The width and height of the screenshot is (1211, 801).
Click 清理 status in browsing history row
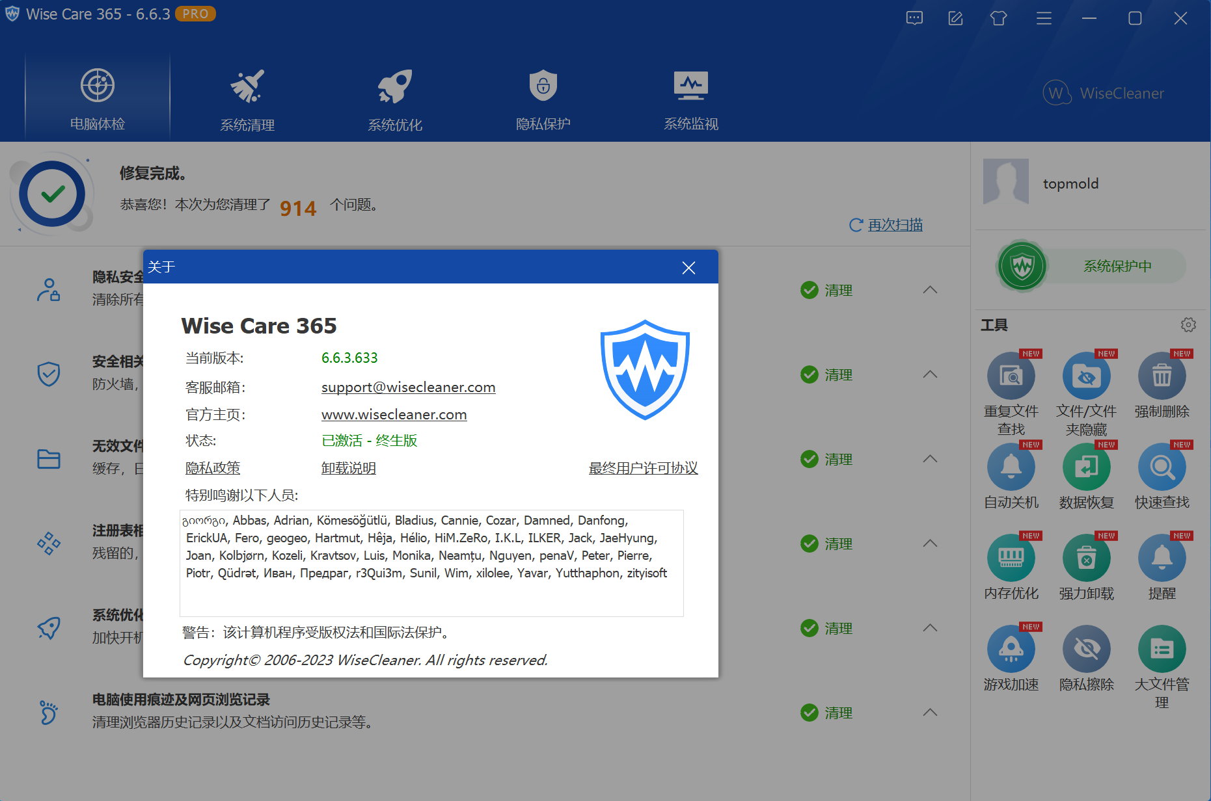pyautogui.click(x=826, y=713)
